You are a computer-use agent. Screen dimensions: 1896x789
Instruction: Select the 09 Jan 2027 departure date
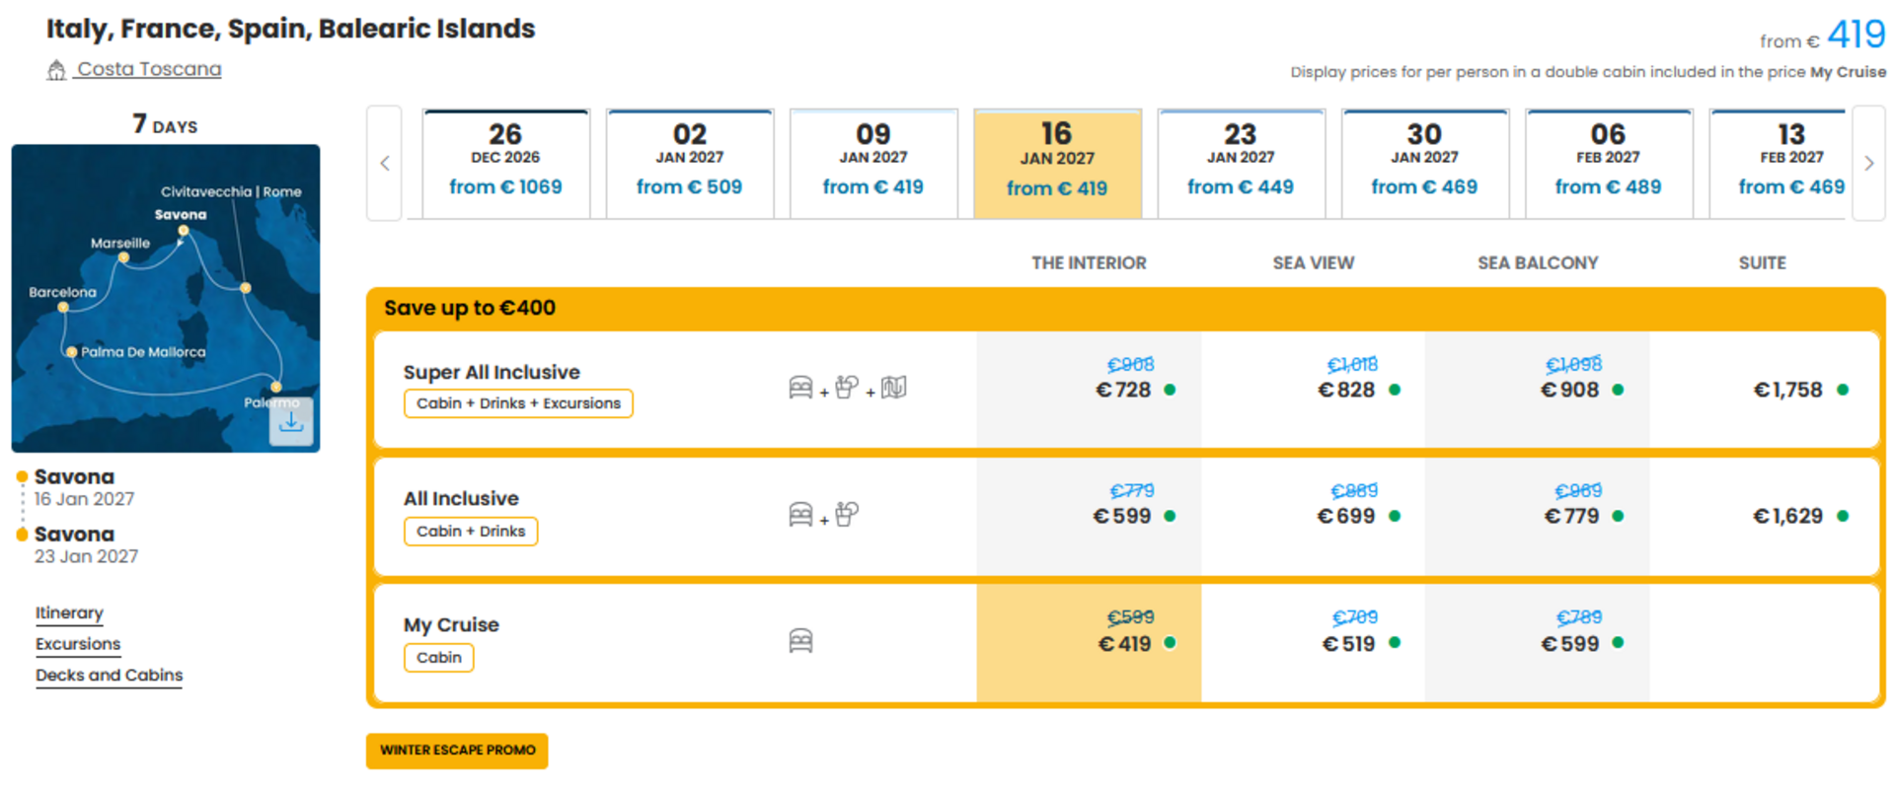click(x=873, y=164)
